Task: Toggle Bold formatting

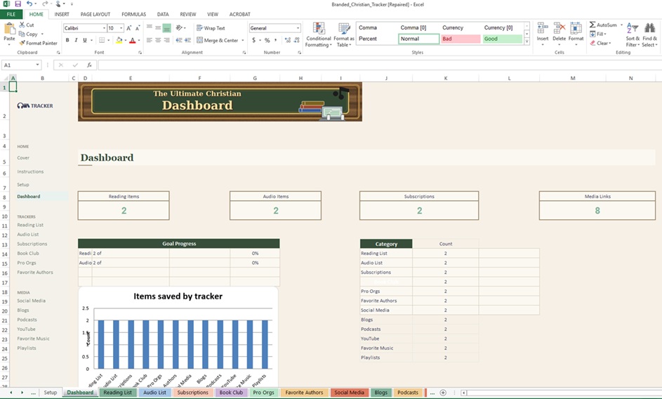Action: pos(67,40)
